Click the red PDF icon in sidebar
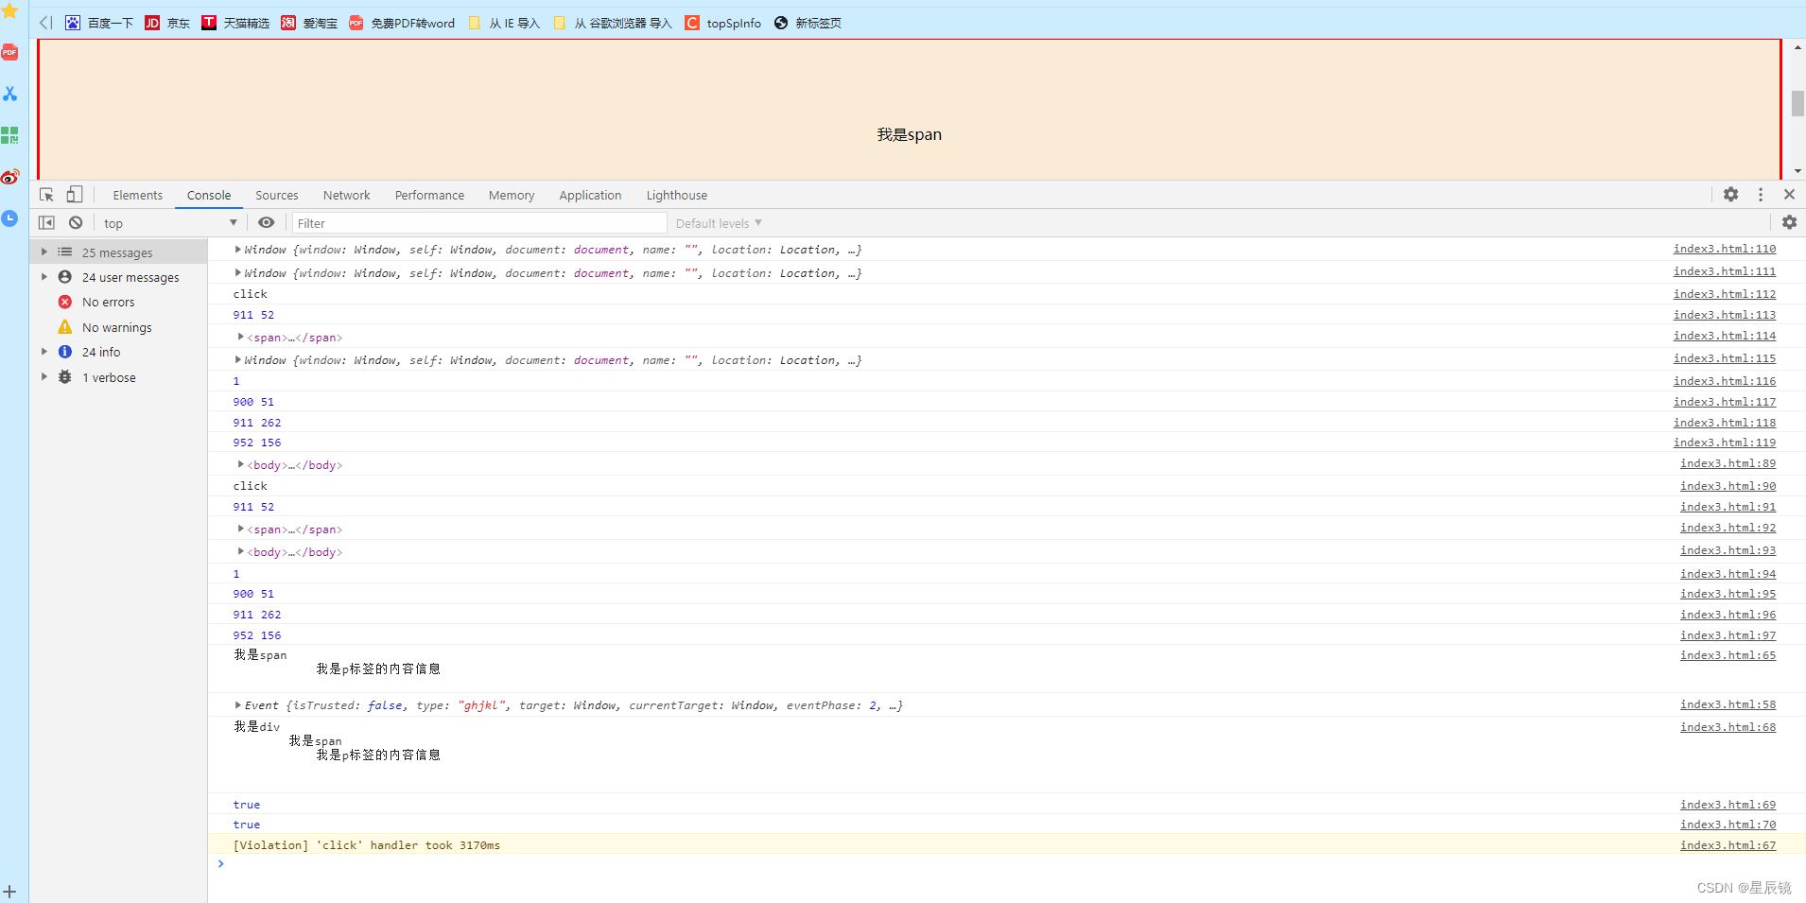Image resolution: width=1806 pixels, height=903 pixels. (x=9, y=52)
